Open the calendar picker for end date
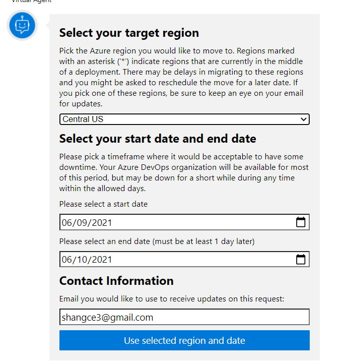The width and height of the screenshot is (346, 364). pyautogui.click(x=301, y=259)
